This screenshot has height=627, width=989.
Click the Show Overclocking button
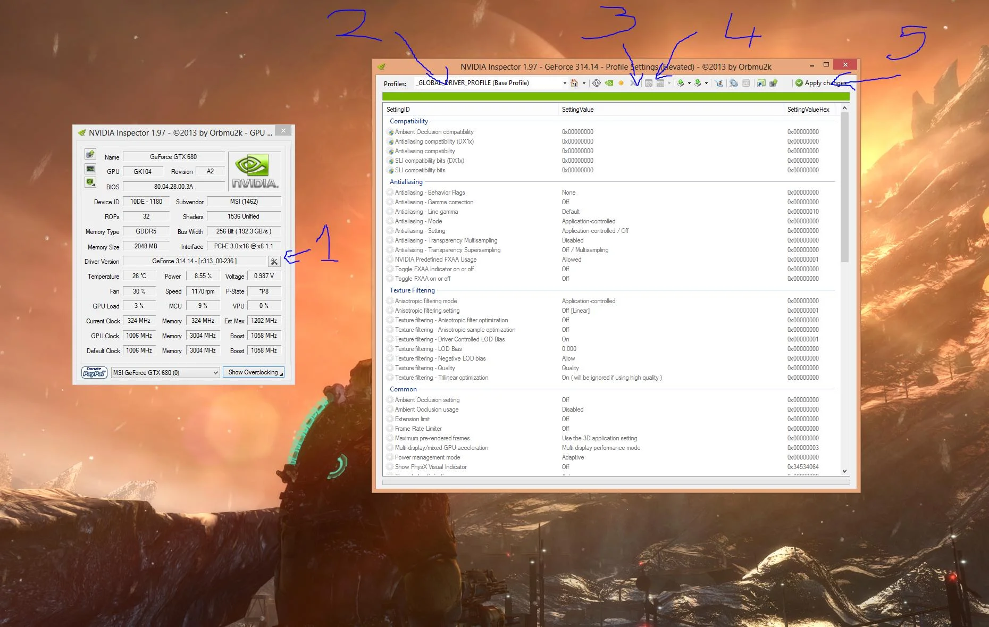click(x=254, y=372)
